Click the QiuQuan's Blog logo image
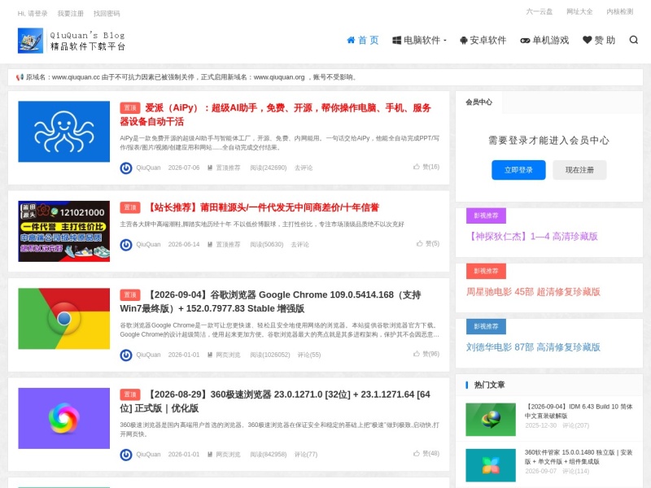 72,41
